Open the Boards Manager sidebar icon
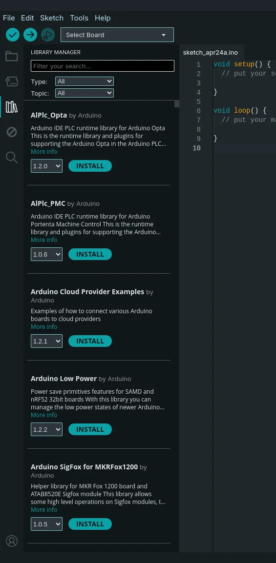276x563 pixels. tap(12, 81)
